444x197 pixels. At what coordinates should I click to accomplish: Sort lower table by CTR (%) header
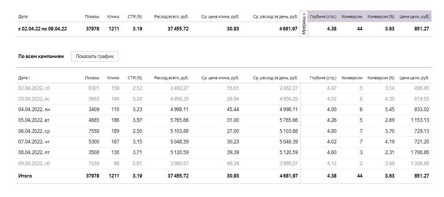click(135, 78)
